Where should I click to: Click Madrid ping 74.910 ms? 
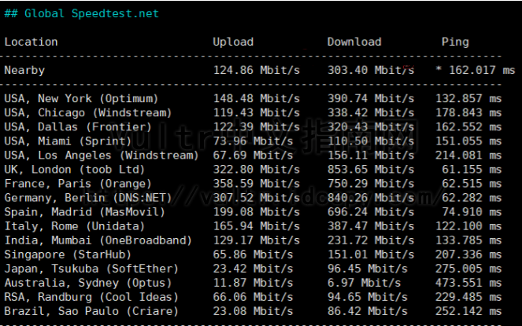coord(472,212)
